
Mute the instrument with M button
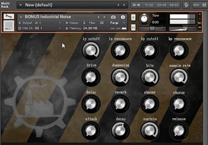pos(133,27)
